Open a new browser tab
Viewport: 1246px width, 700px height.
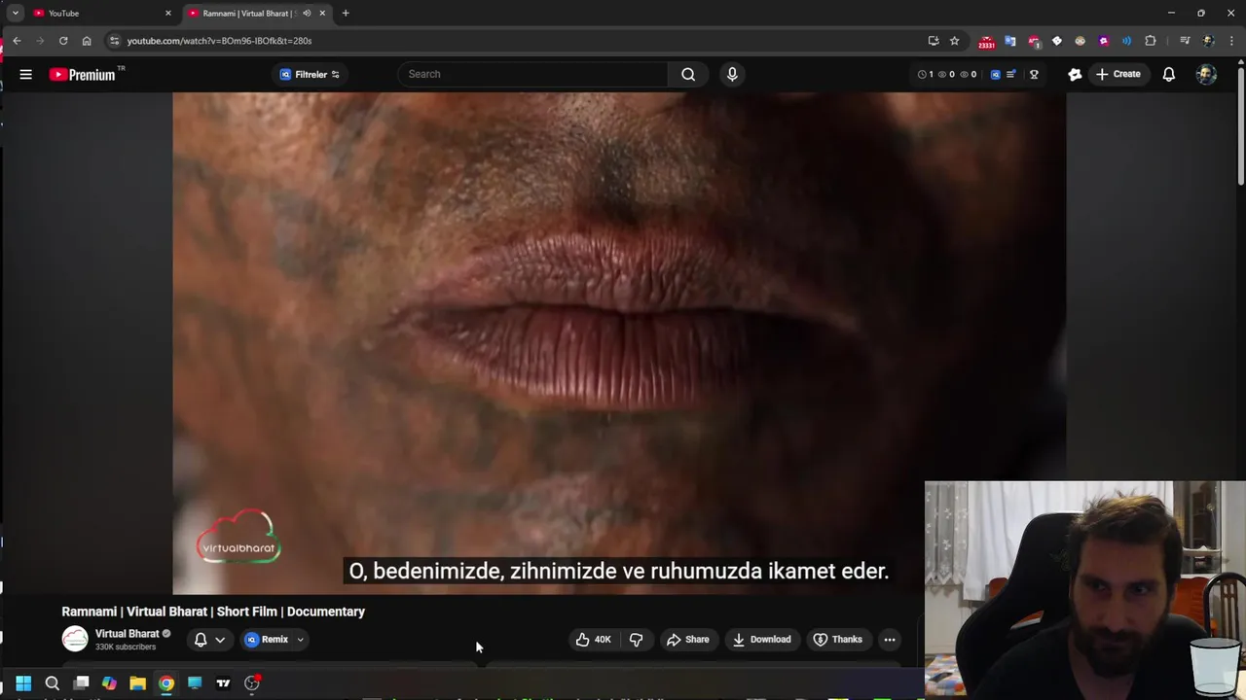[x=346, y=13]
